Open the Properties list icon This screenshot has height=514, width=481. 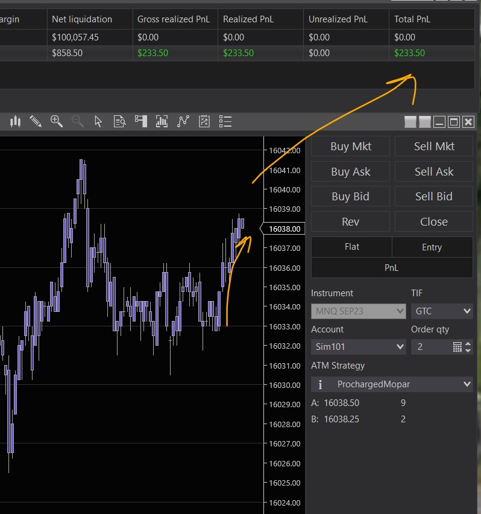[225, 121]
